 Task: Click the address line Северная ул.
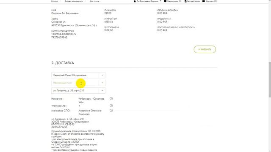[58, 22]
